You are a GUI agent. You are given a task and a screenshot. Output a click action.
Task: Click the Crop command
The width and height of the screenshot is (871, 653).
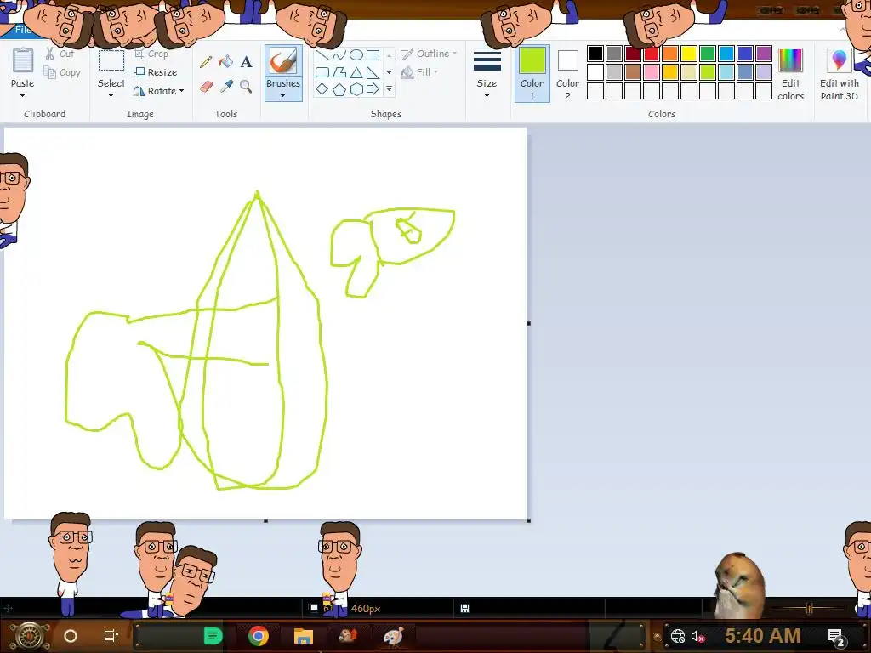(x=151, y=54)
